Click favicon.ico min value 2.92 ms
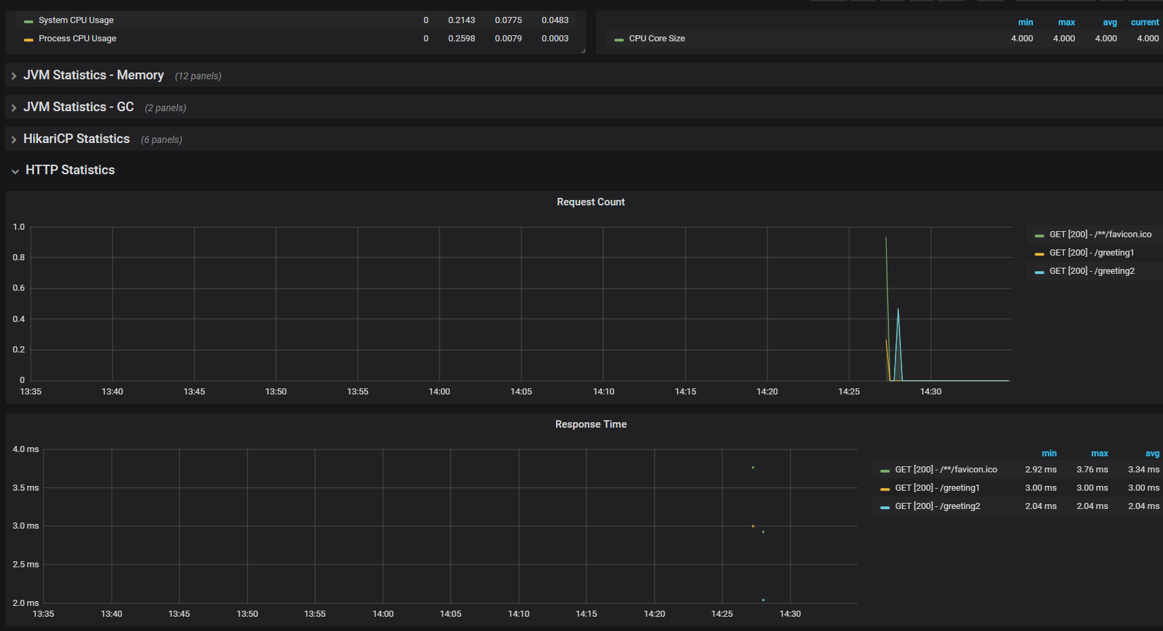 [1041, 470]
